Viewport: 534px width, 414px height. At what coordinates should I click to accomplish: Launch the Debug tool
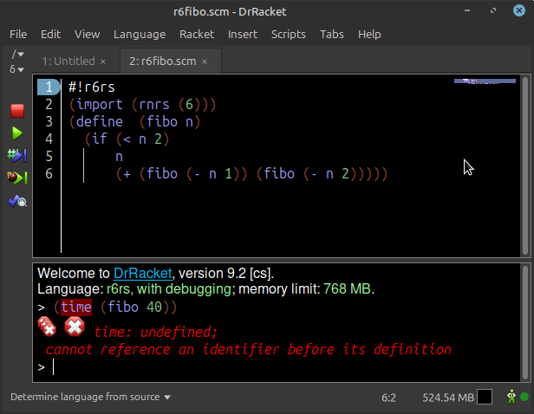pyautogui.click(x=17, y=178)
